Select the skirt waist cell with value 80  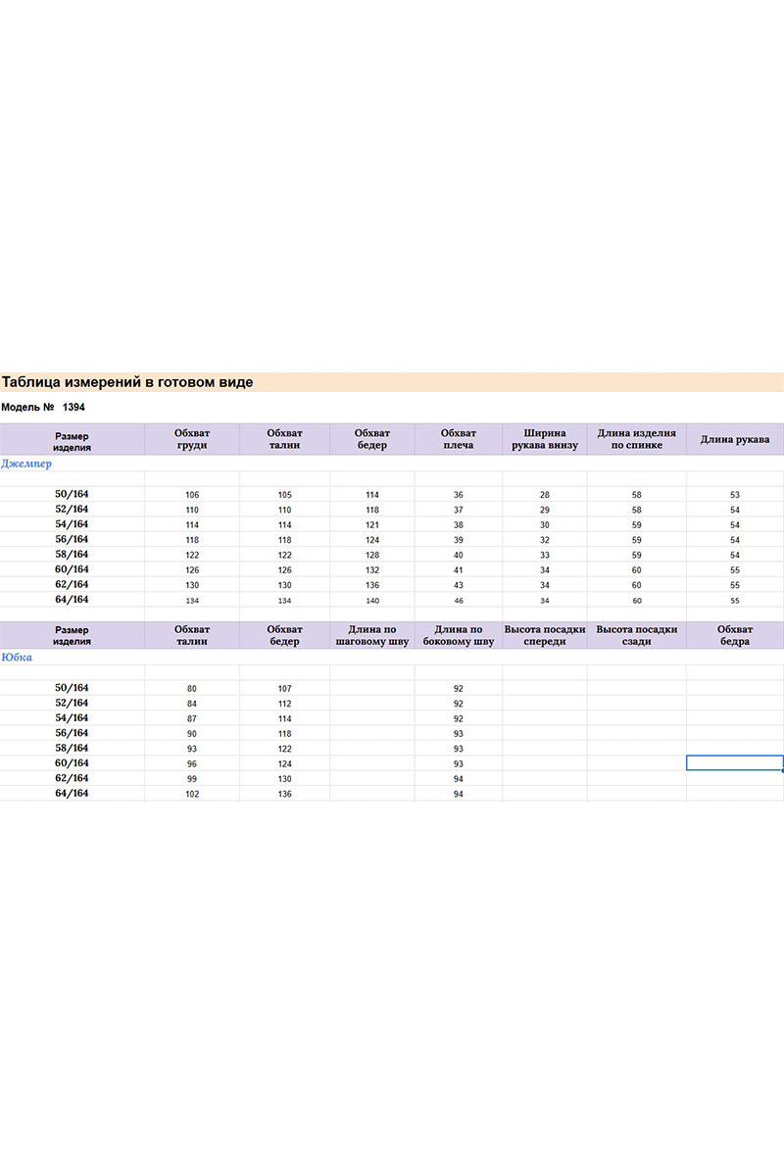(192, 689)
